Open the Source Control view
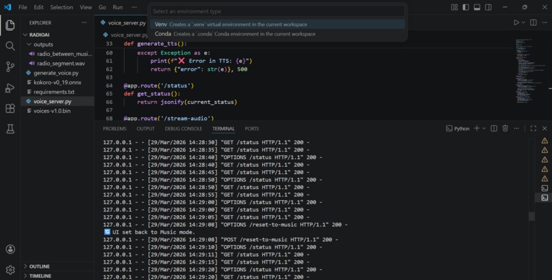The height and width of the screenshot is (280, 552). tap(10, 67)
